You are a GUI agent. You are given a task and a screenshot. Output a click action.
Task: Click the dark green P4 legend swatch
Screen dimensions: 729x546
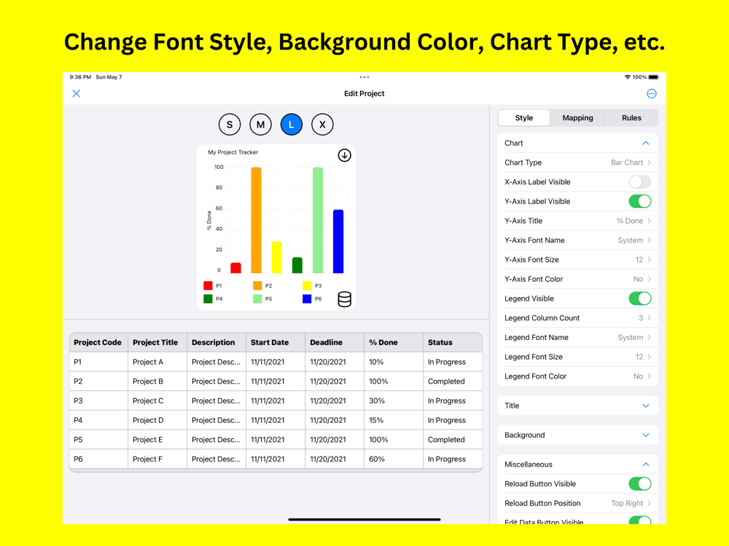click(x=208, y=298)
